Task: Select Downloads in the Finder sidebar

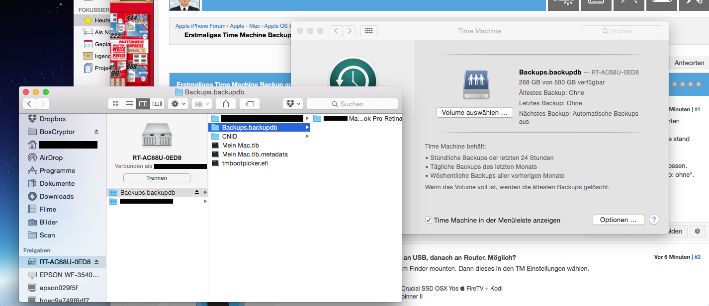Action: [x=56, y=196]
